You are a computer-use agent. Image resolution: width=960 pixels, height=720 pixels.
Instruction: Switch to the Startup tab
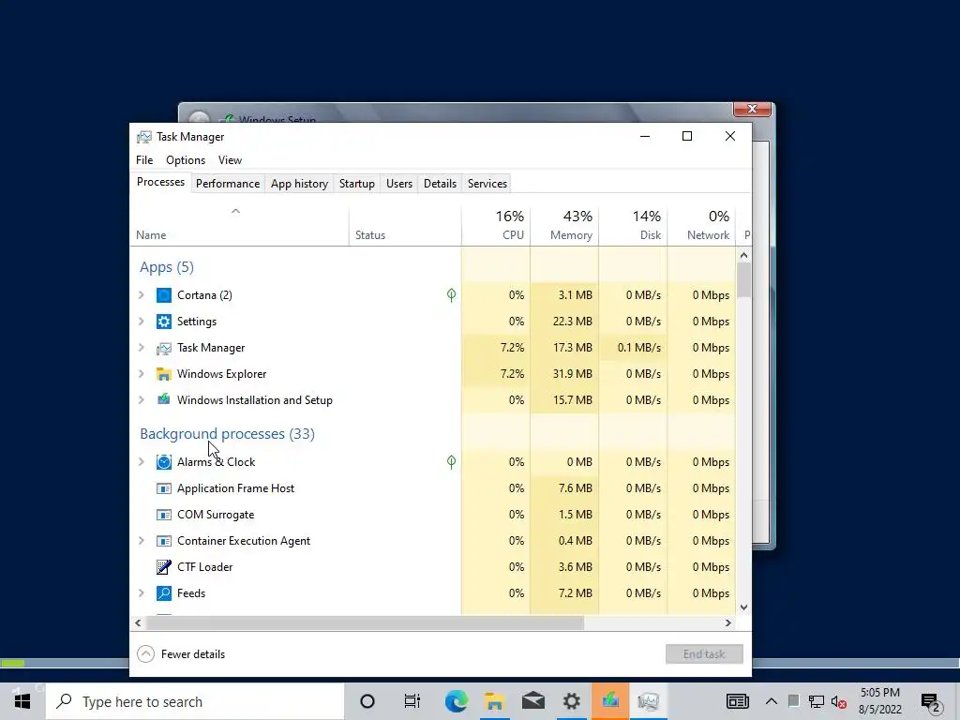(357, 184)
